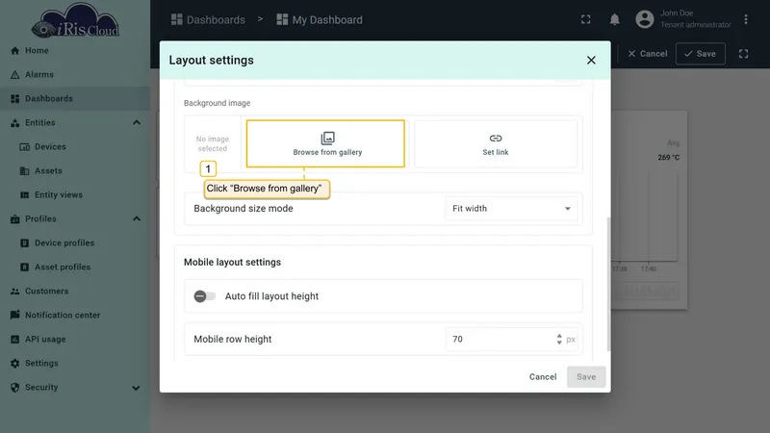This screenshot has width=770, height=433.
Task: Open the top-right three-dot menu
Action: pos(745,19)
